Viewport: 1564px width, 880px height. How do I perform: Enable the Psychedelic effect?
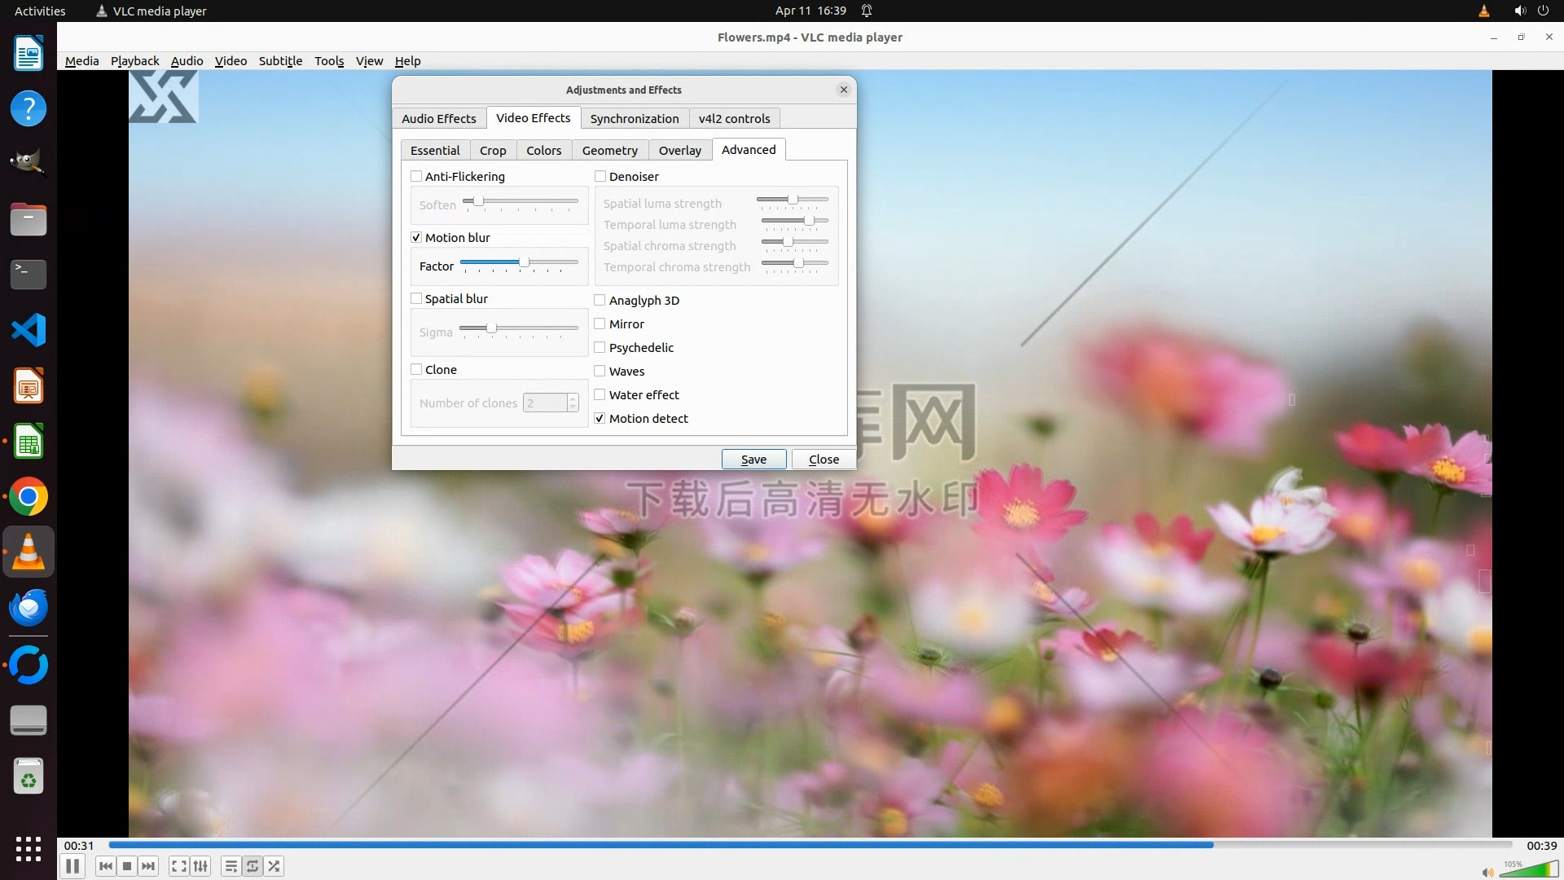[x=600, y=347]
